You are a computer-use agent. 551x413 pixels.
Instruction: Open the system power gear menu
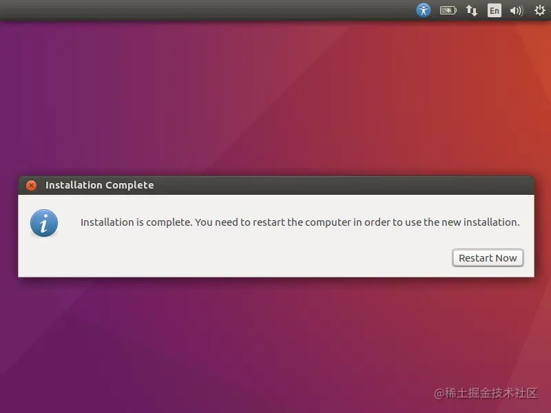[540, 10]
